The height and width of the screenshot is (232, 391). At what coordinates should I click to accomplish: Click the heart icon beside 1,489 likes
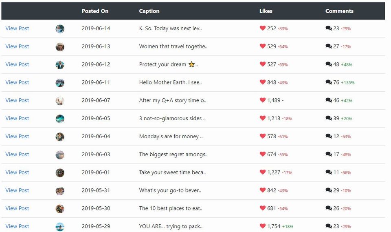262,100
